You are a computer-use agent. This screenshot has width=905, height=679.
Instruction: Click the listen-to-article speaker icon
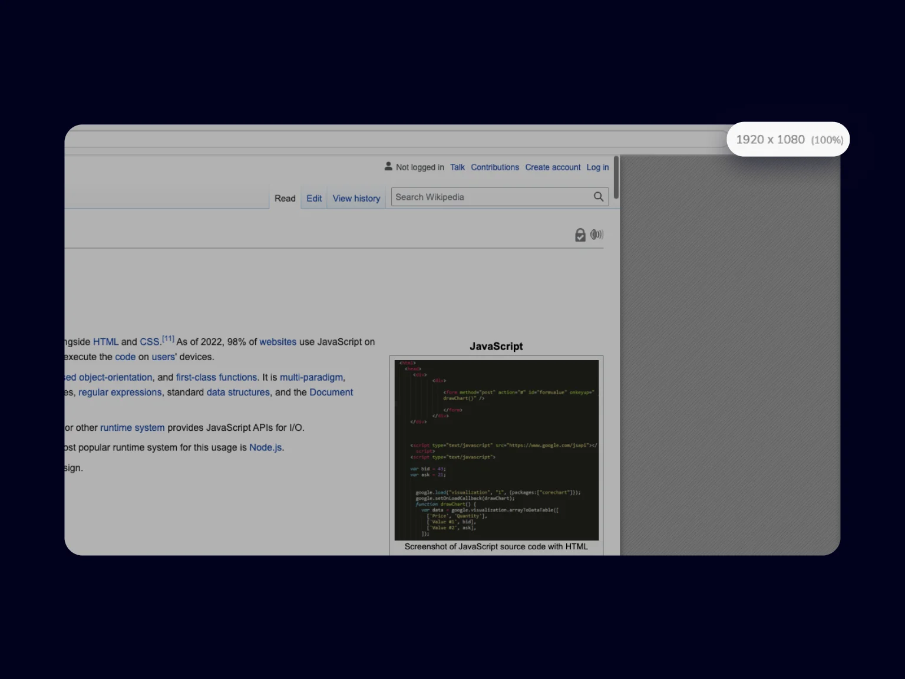pyautogui.click(x=596, y=234)
